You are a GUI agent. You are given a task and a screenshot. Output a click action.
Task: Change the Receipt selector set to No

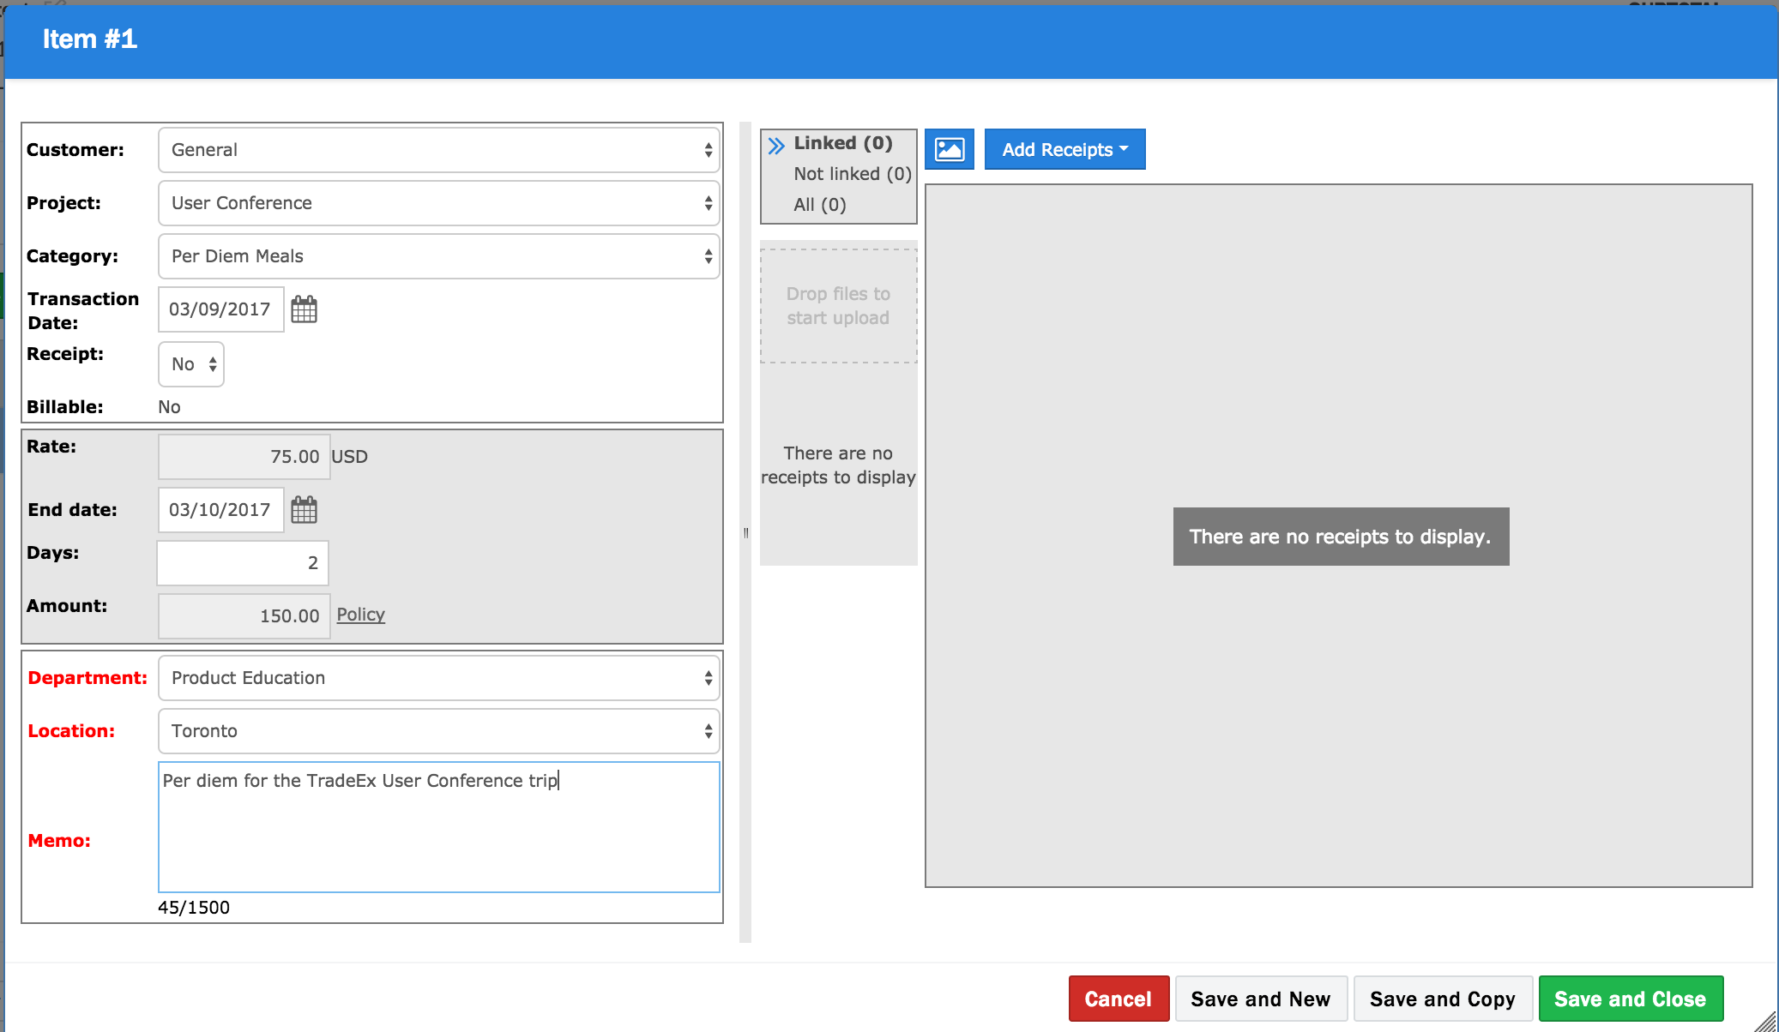(x=191, y=364)
